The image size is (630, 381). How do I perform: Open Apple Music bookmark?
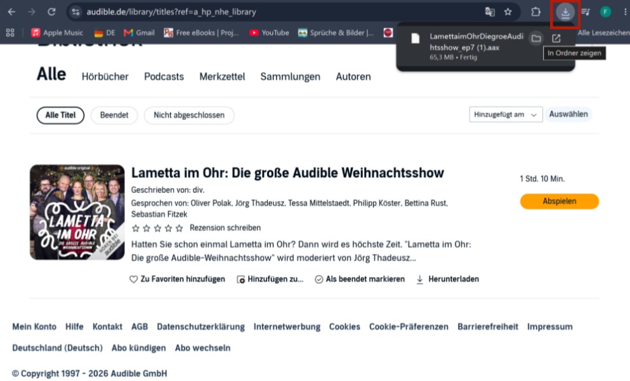57,33
